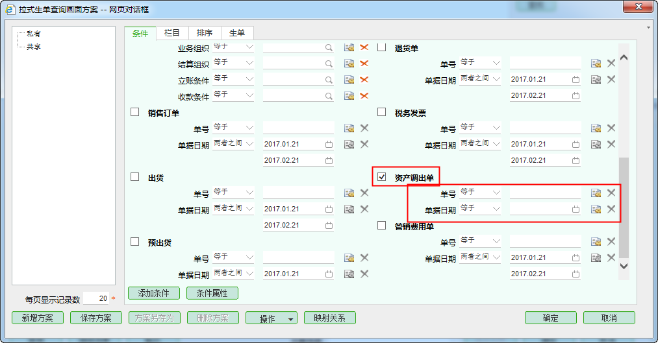The height and width of the screenshot is (343, 658).
Task: Remove the 收款条件 condition with red X
Action: pos(364,96)
